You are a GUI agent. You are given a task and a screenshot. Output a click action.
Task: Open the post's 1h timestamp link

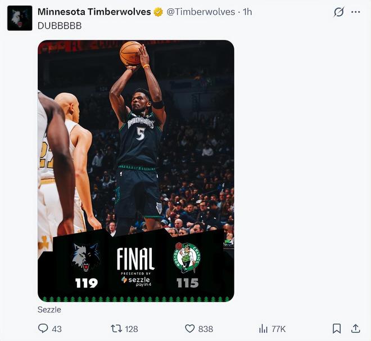coord(247,12)
